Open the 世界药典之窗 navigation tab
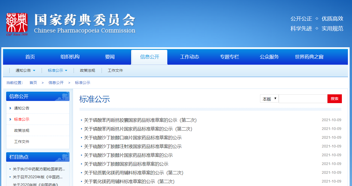This screenshot has height=186, width=352. pos(309,57)
